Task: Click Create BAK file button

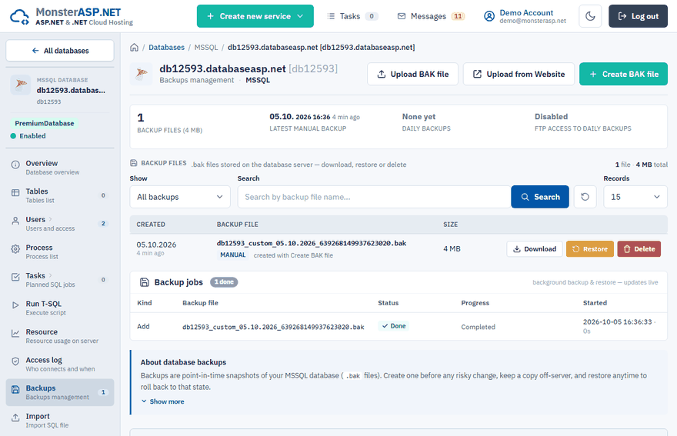Action: coord(623,74)
